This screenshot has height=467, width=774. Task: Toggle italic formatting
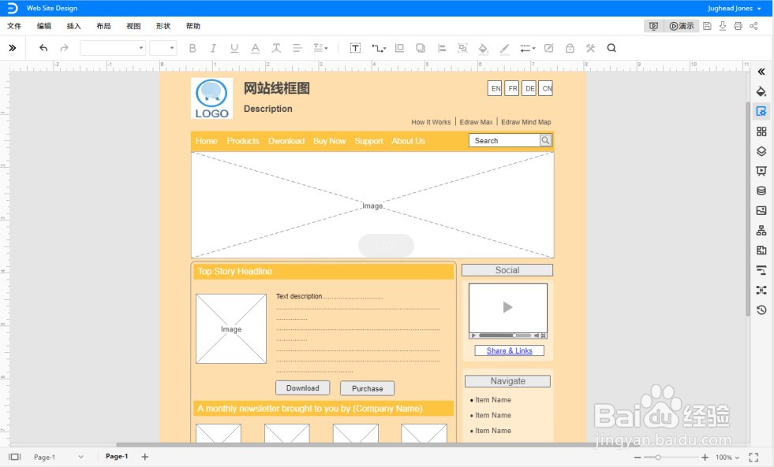[213, 48]
